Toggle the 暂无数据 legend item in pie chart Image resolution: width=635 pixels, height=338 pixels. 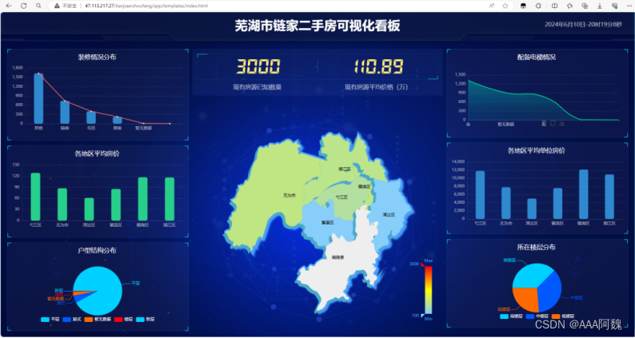click(x=98, y=320)
